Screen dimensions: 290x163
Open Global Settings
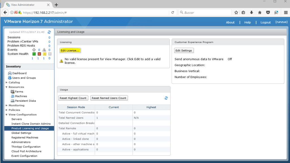tap(21, 133)
